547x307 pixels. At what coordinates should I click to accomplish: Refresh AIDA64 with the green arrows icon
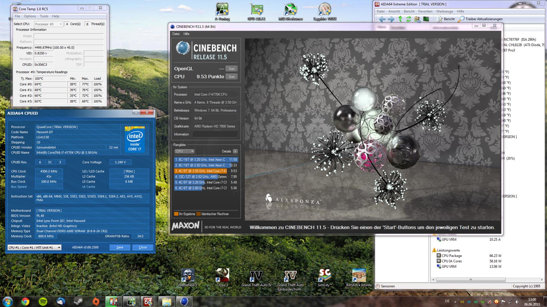409,19
